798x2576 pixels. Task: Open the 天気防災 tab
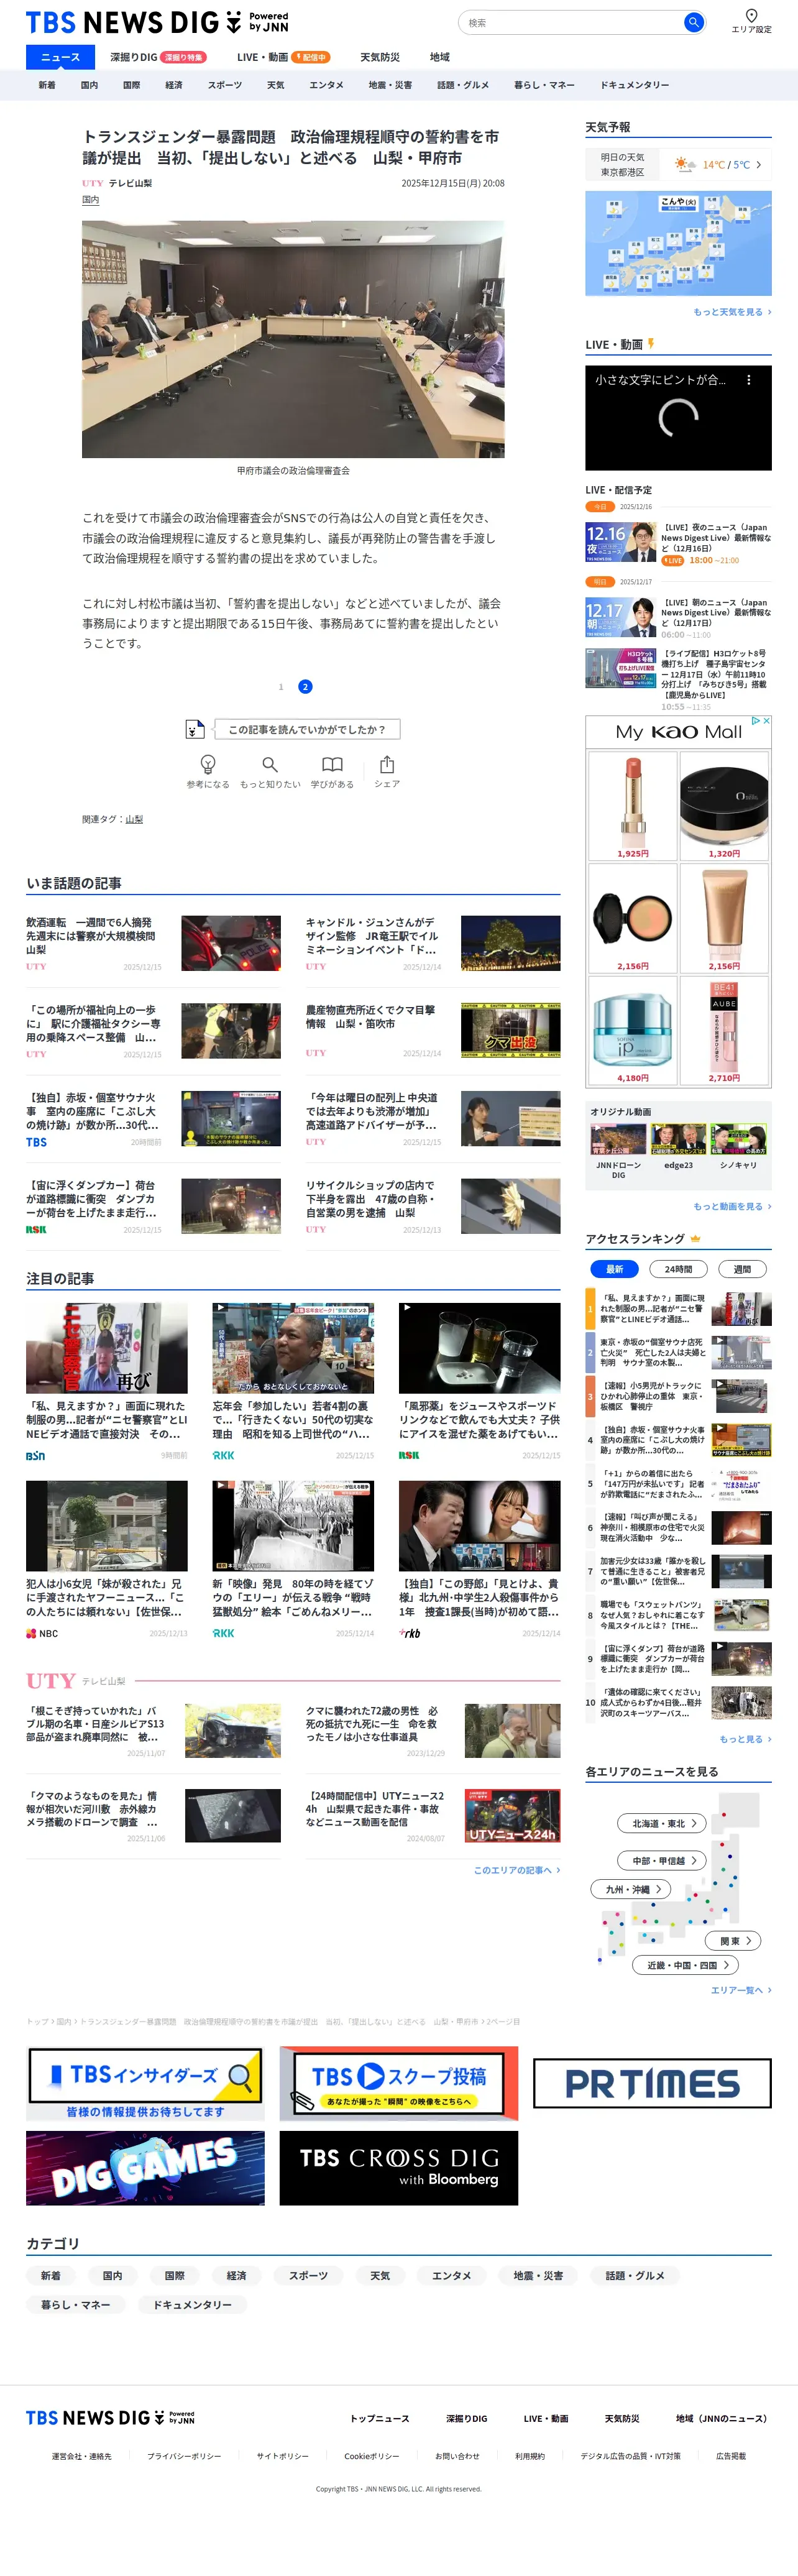(380, 57)
